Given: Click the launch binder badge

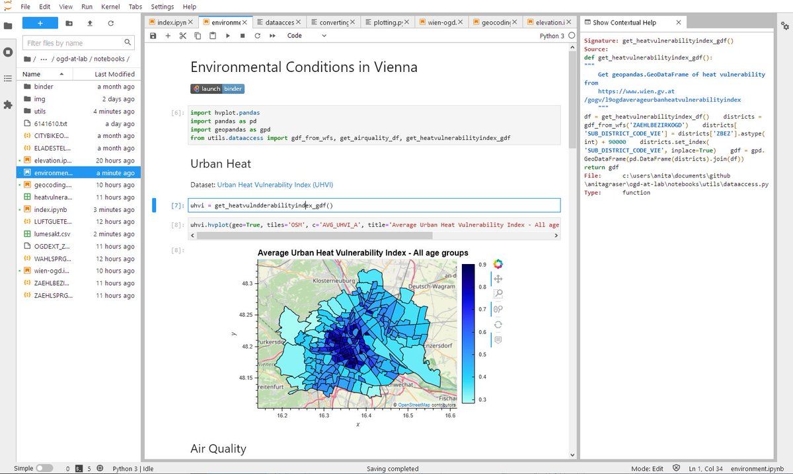Looking at the screenshot, I should 217,89.
